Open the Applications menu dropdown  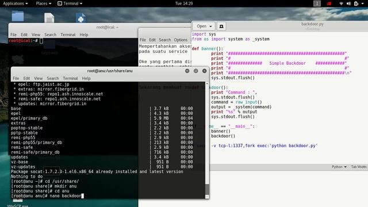[16, 3]
